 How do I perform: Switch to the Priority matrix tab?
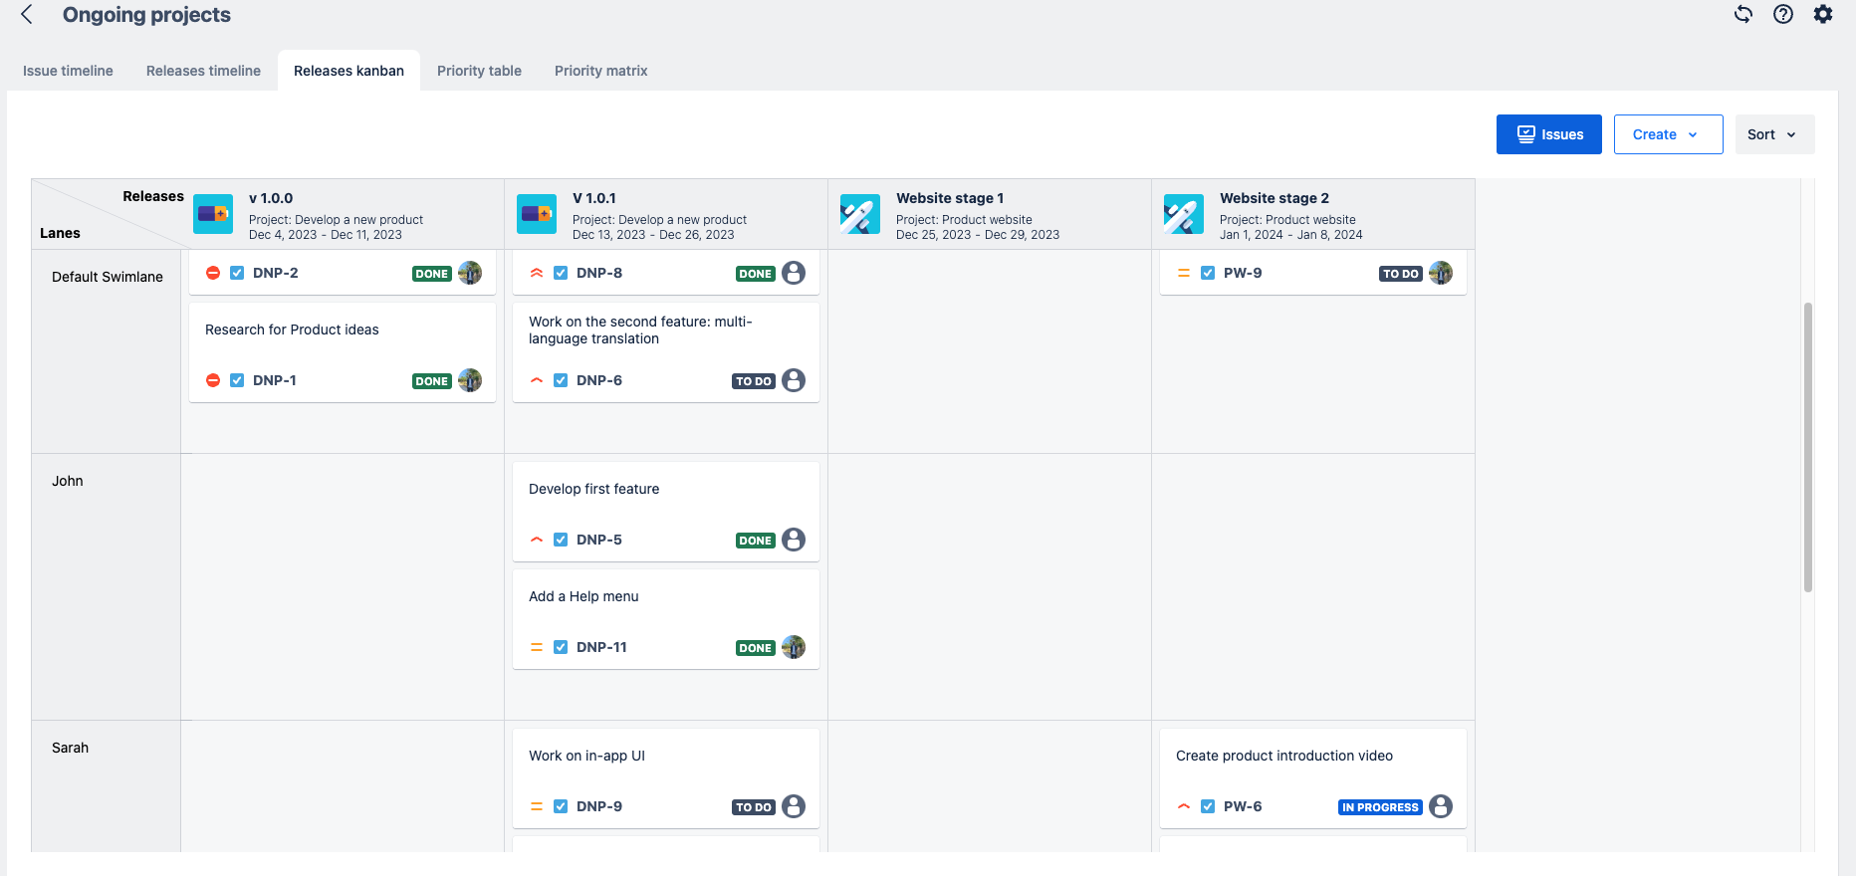600,71
